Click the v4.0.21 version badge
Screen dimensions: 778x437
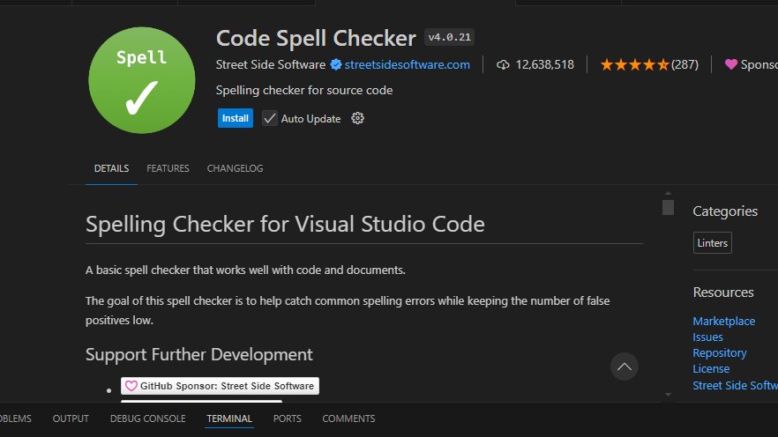[450, 37]
